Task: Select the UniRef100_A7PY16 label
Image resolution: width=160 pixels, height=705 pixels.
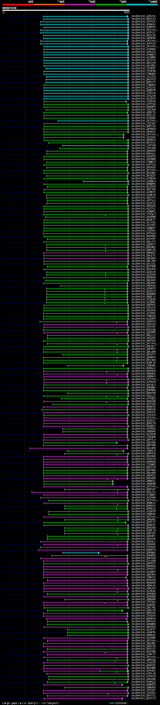Action: click(143, 104)
